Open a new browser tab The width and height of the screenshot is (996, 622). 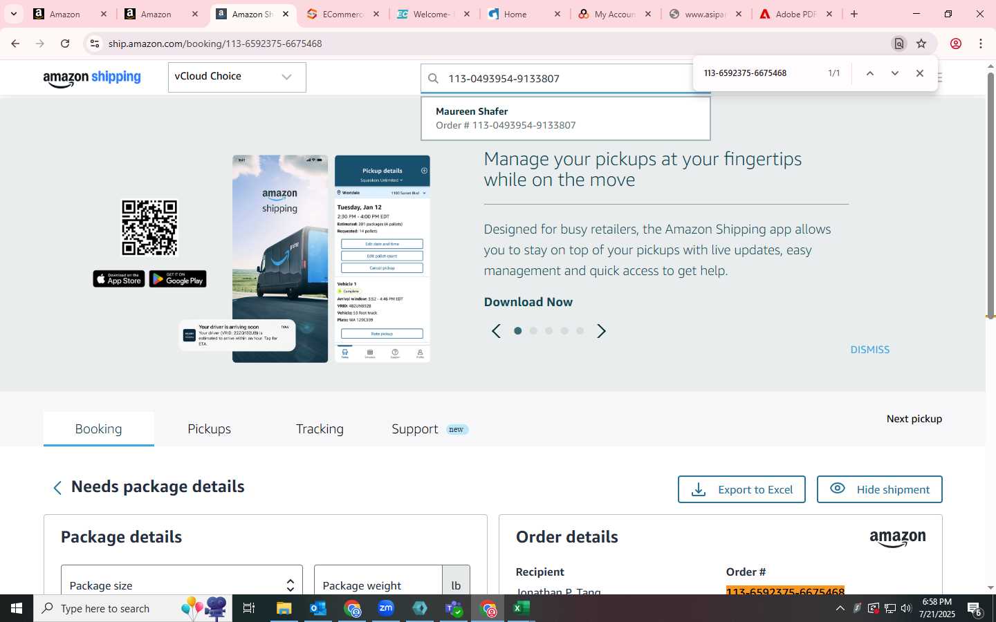point(854,14)
